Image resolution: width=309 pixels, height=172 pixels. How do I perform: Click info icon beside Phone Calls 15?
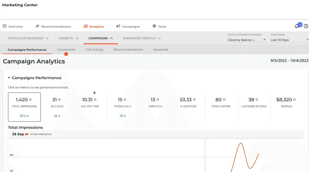pos(125,100)
